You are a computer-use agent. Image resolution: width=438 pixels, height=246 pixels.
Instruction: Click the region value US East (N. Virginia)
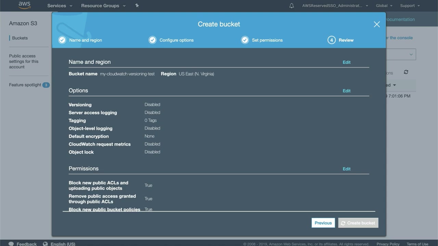tap(196, 74)
